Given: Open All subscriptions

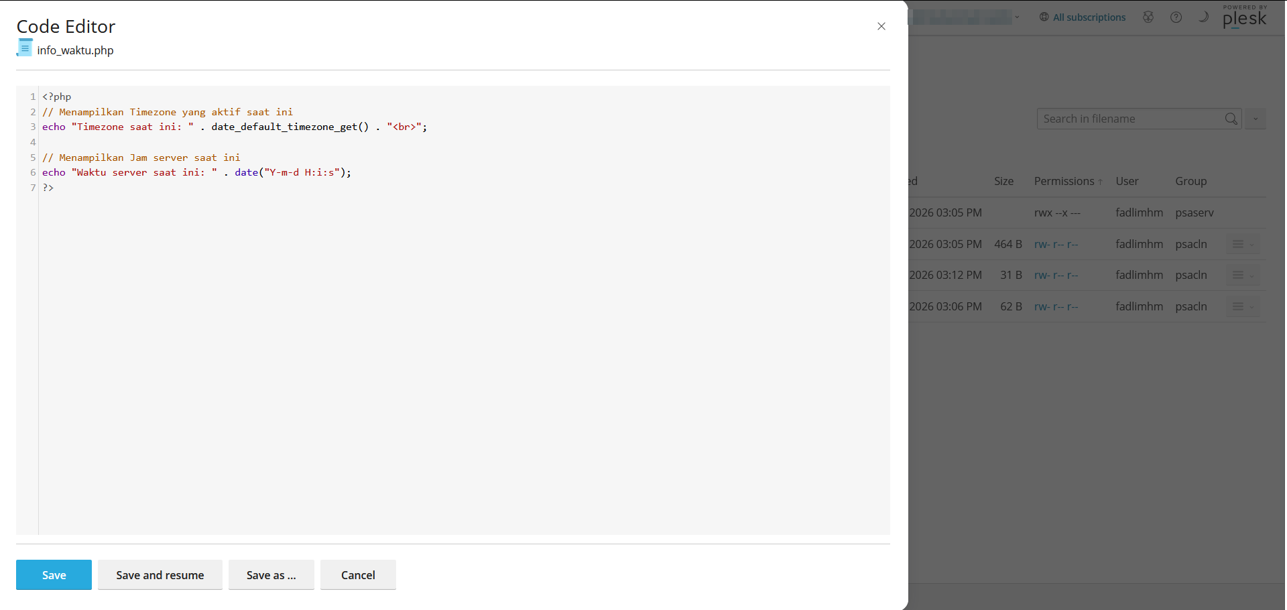Looking at the screenshot, I should [x=1089, y=17].
